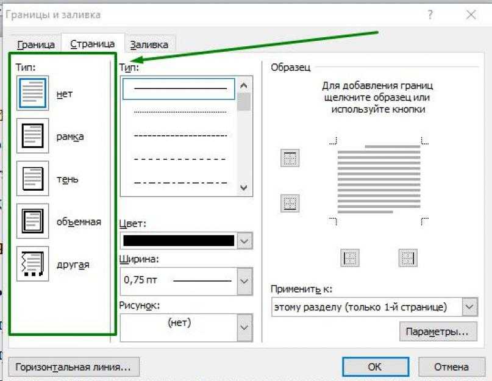Open the Цвет color dropdown arrow
Screen dimensions: 492x381
pos(244,241)
